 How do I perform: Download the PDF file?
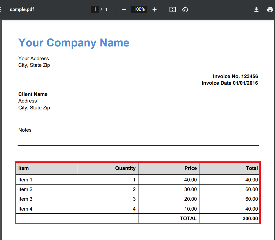coord(256,9)
